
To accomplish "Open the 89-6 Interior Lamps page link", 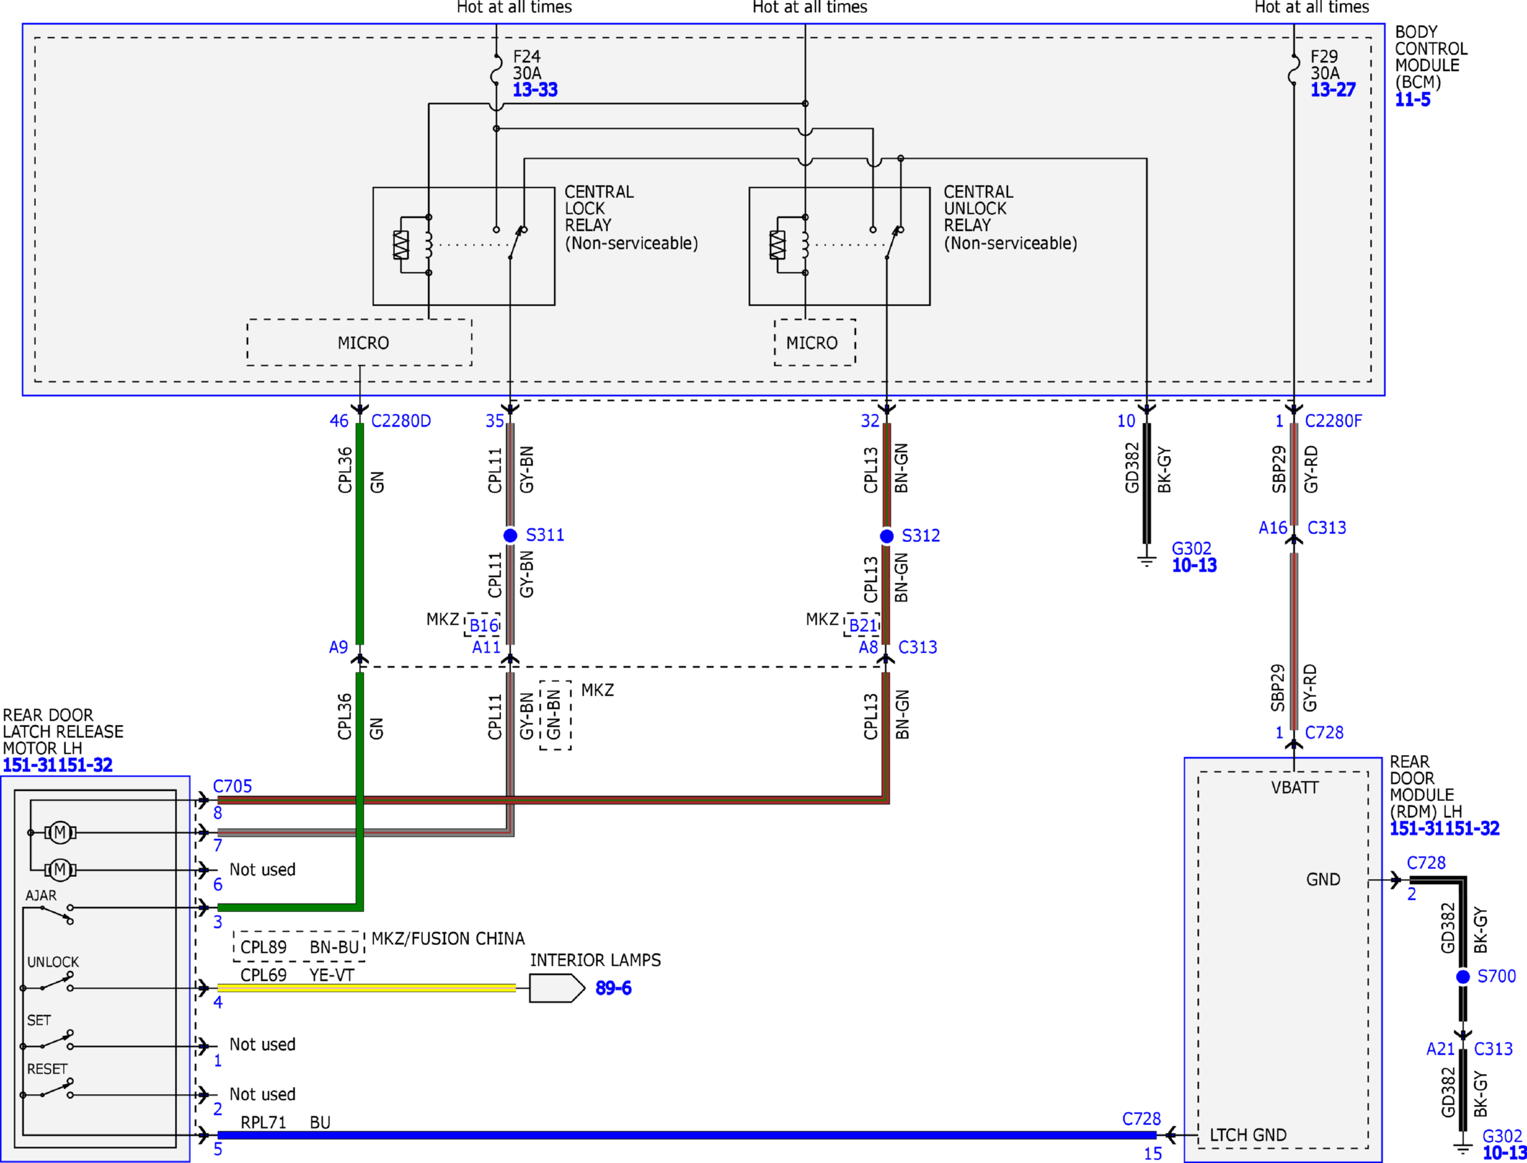I will [613, 988].
